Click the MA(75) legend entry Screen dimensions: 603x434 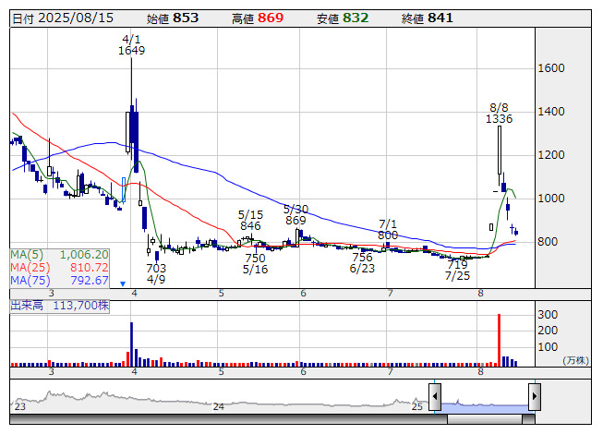coord(60,281)
